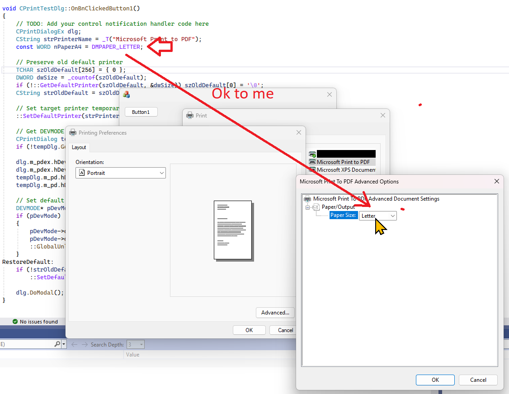Click the back arrow beside Search Depth

click(x=74, y=344)
